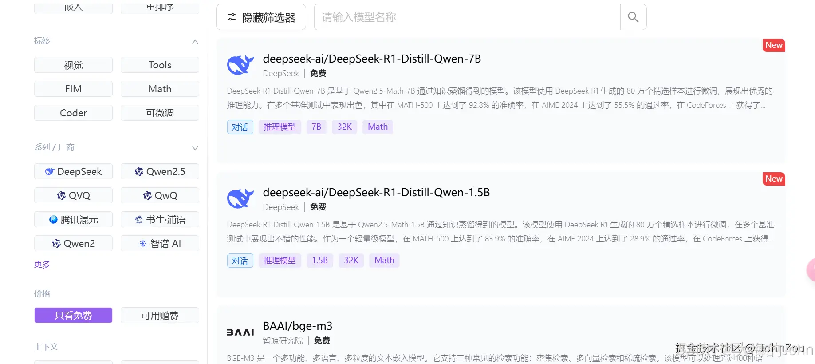
Task: Disable the 只看免费 price filter
Action: [x=73, y=315]
